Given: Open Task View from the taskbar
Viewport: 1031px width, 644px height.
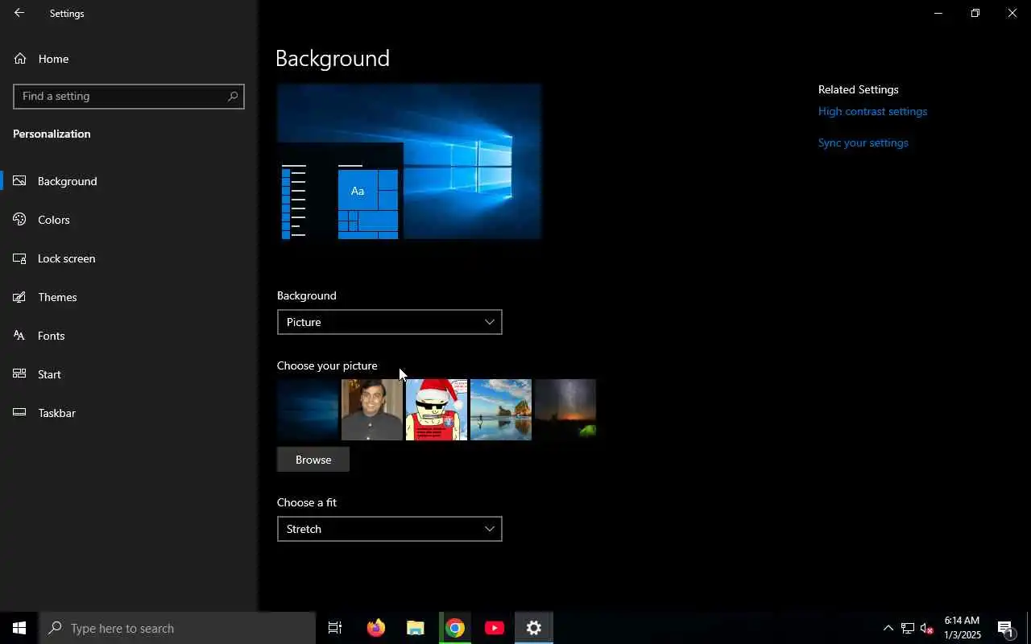Looking at the screenshot, I should click(335, 628).
